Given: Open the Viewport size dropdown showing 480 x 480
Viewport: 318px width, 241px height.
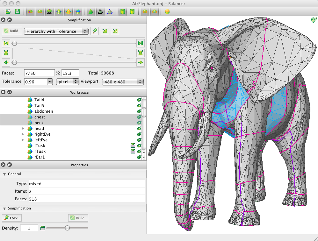Looking at the screenshot, I should [x=123, y=82].
